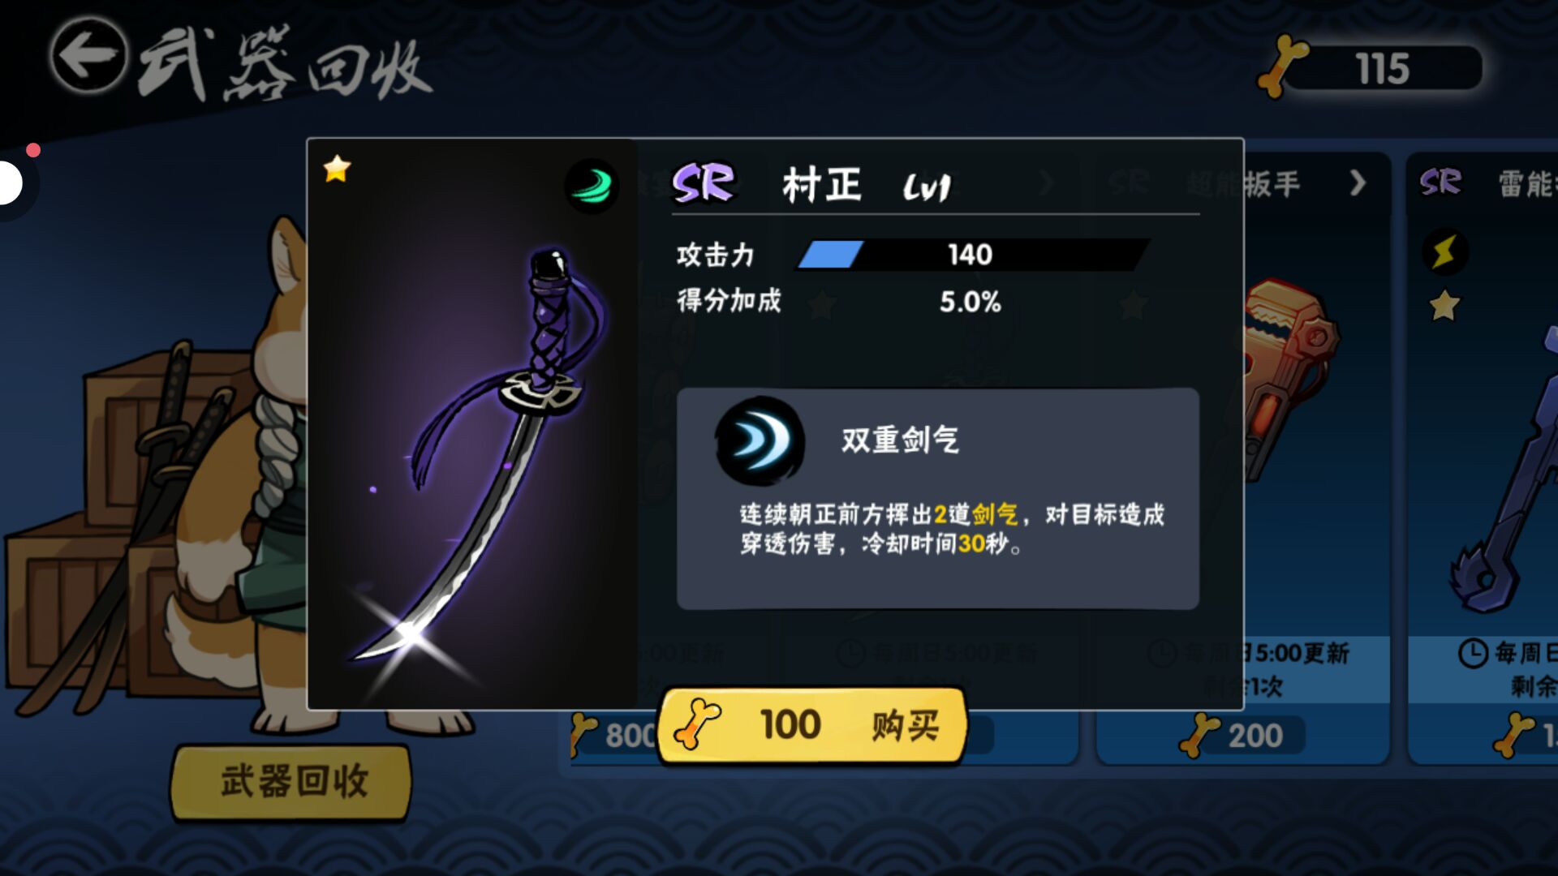Select the 200 bone price on wrench card
This screenshot has width=1558, height=876.
pos(1242,736)
